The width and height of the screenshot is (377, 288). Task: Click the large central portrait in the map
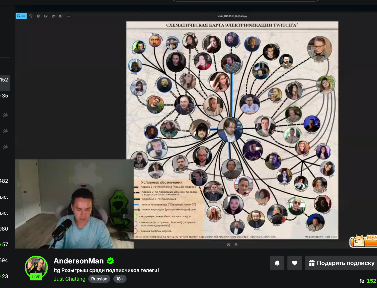(x=230, y=130)
